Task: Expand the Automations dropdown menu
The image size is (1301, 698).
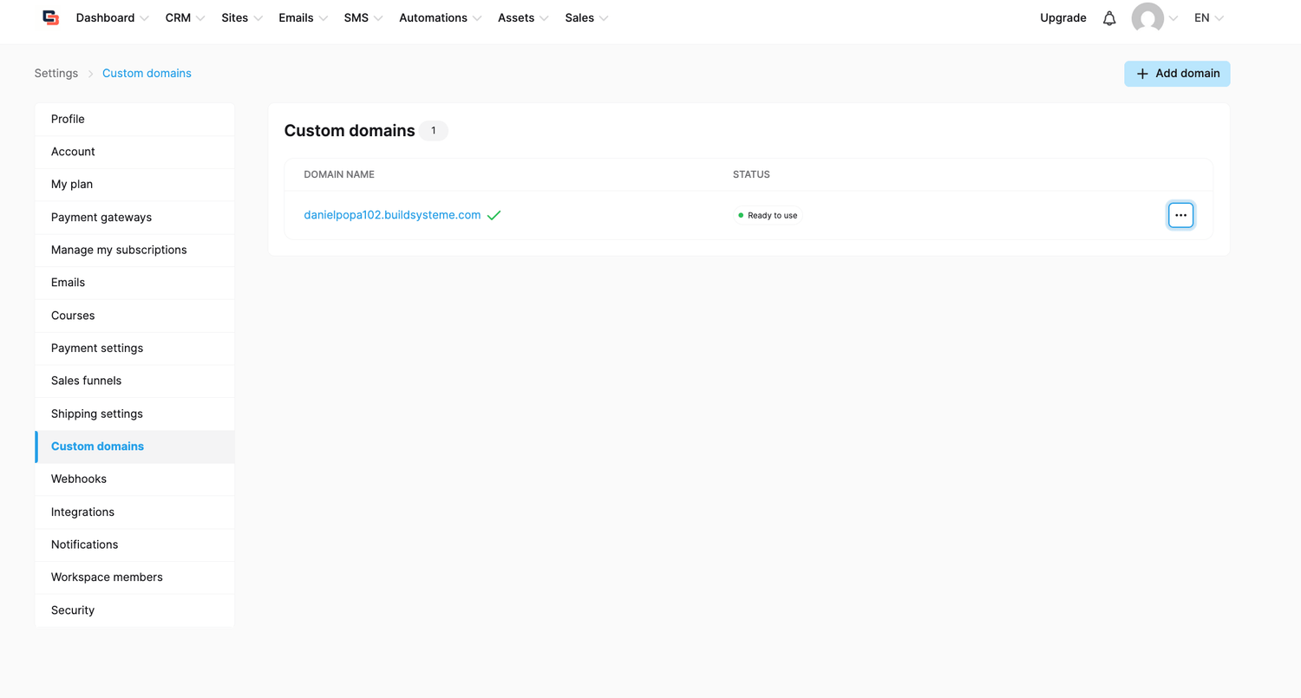Action: [x=441, y=18]
